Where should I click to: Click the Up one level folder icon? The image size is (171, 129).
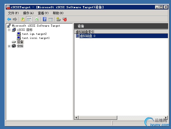[23, 19]
